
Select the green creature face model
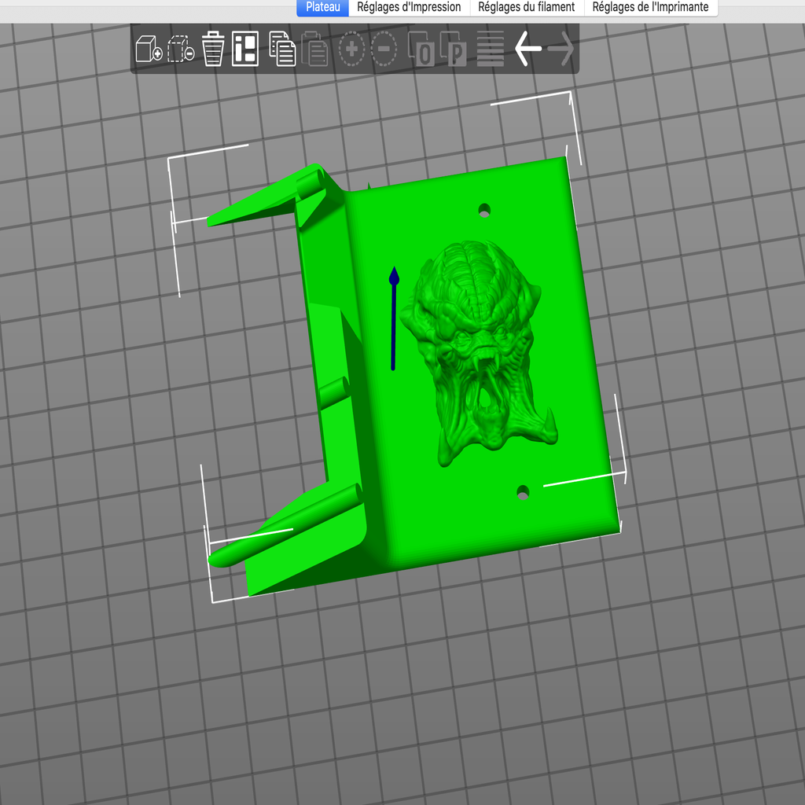point(480,355)
